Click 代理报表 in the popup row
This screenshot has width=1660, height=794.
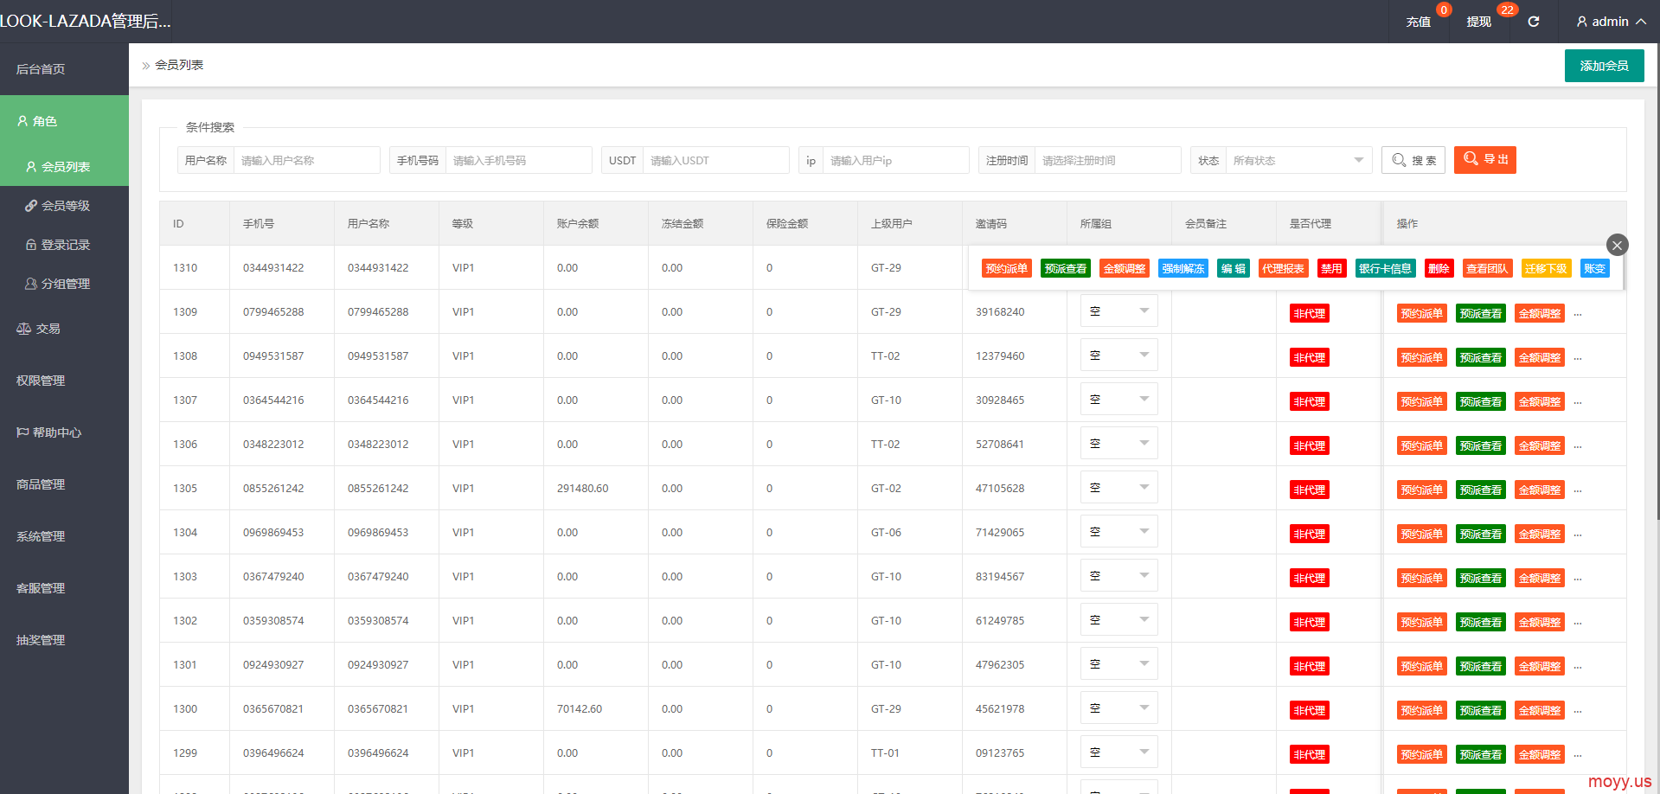pyautogui.click(x=1284, y=268)
